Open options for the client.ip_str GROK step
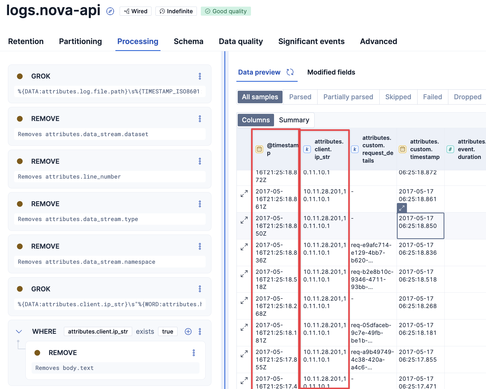This screenshot has width=486, height=389. pos(200,289)
